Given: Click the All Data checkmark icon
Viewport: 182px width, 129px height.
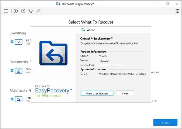Looking at the screenshot, I should click(19, 42).
